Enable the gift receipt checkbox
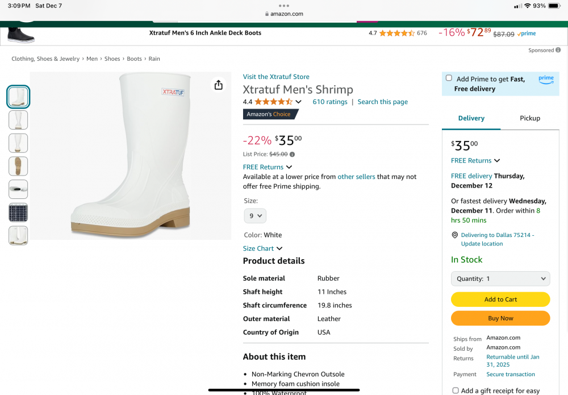The height and width of the screenshot is (395, 568). coord(456,390)
